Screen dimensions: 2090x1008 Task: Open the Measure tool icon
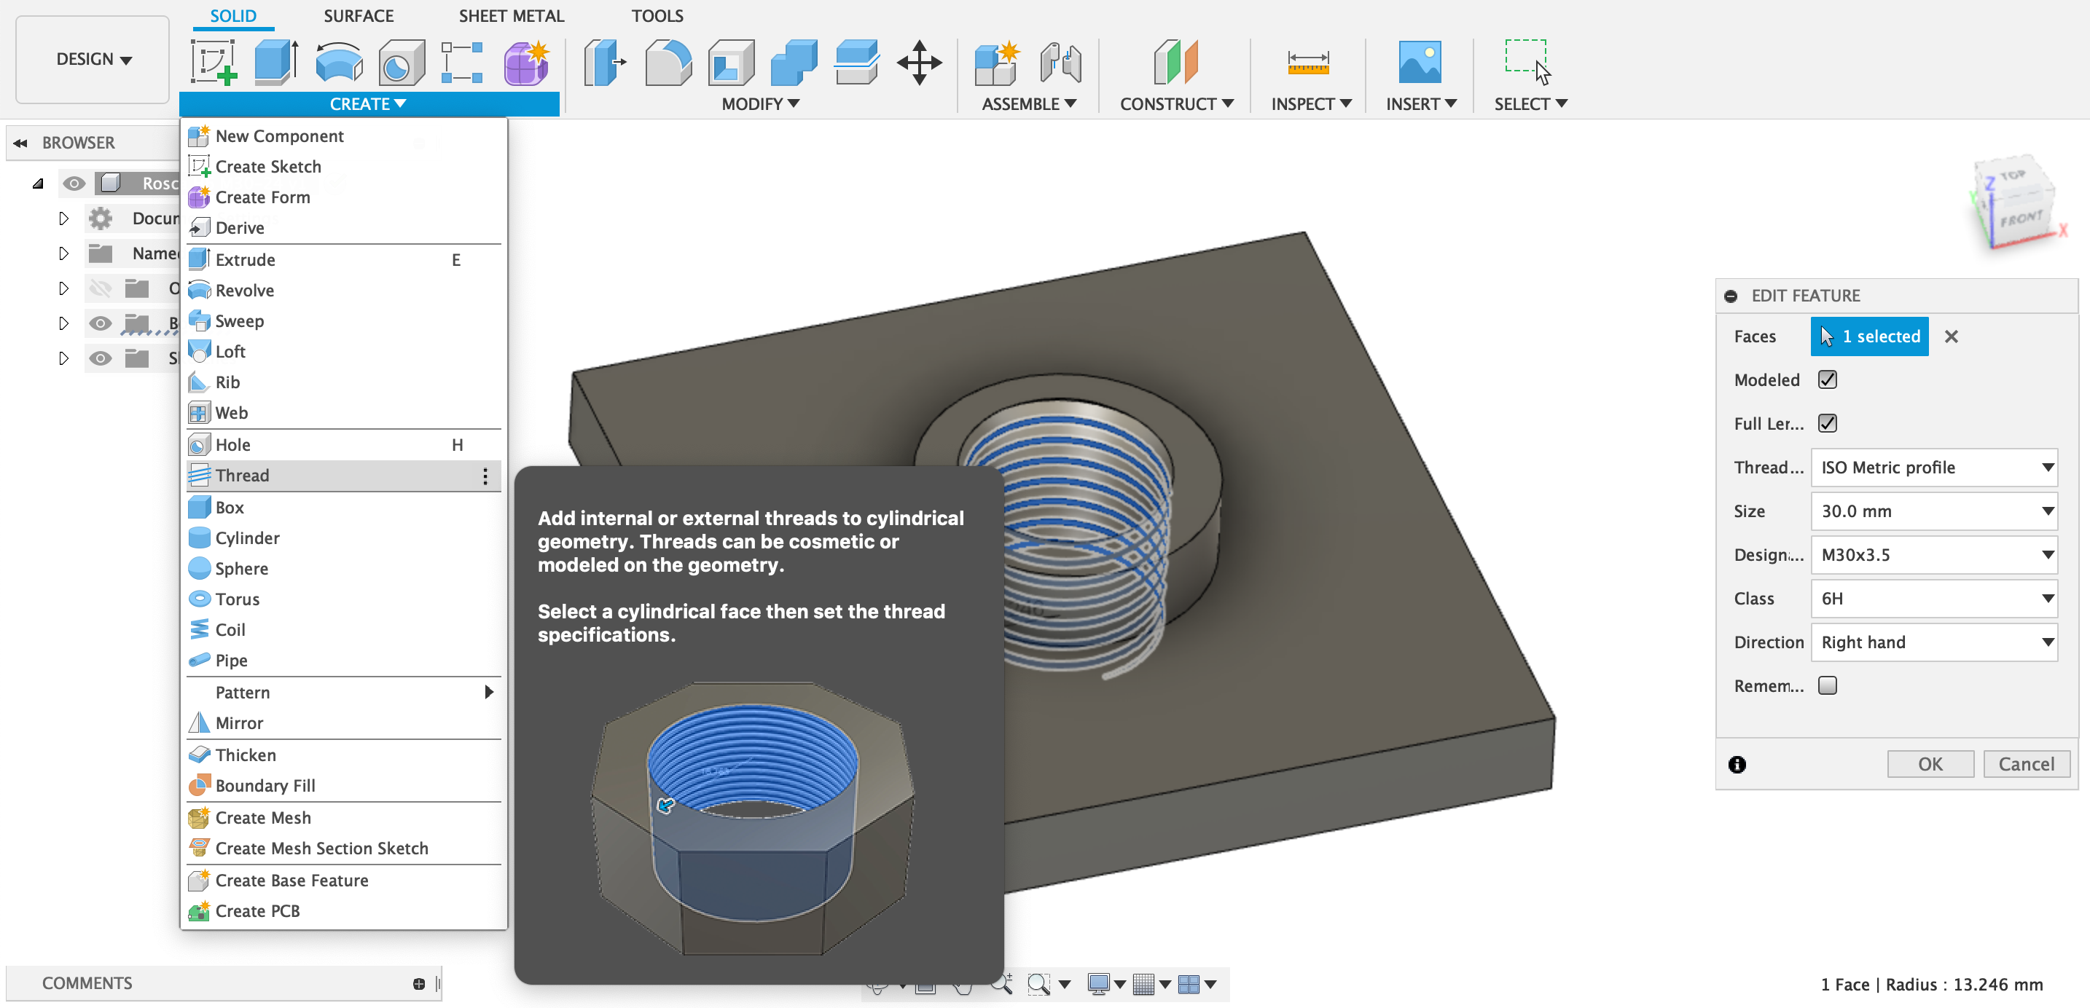pos(1308,62)
